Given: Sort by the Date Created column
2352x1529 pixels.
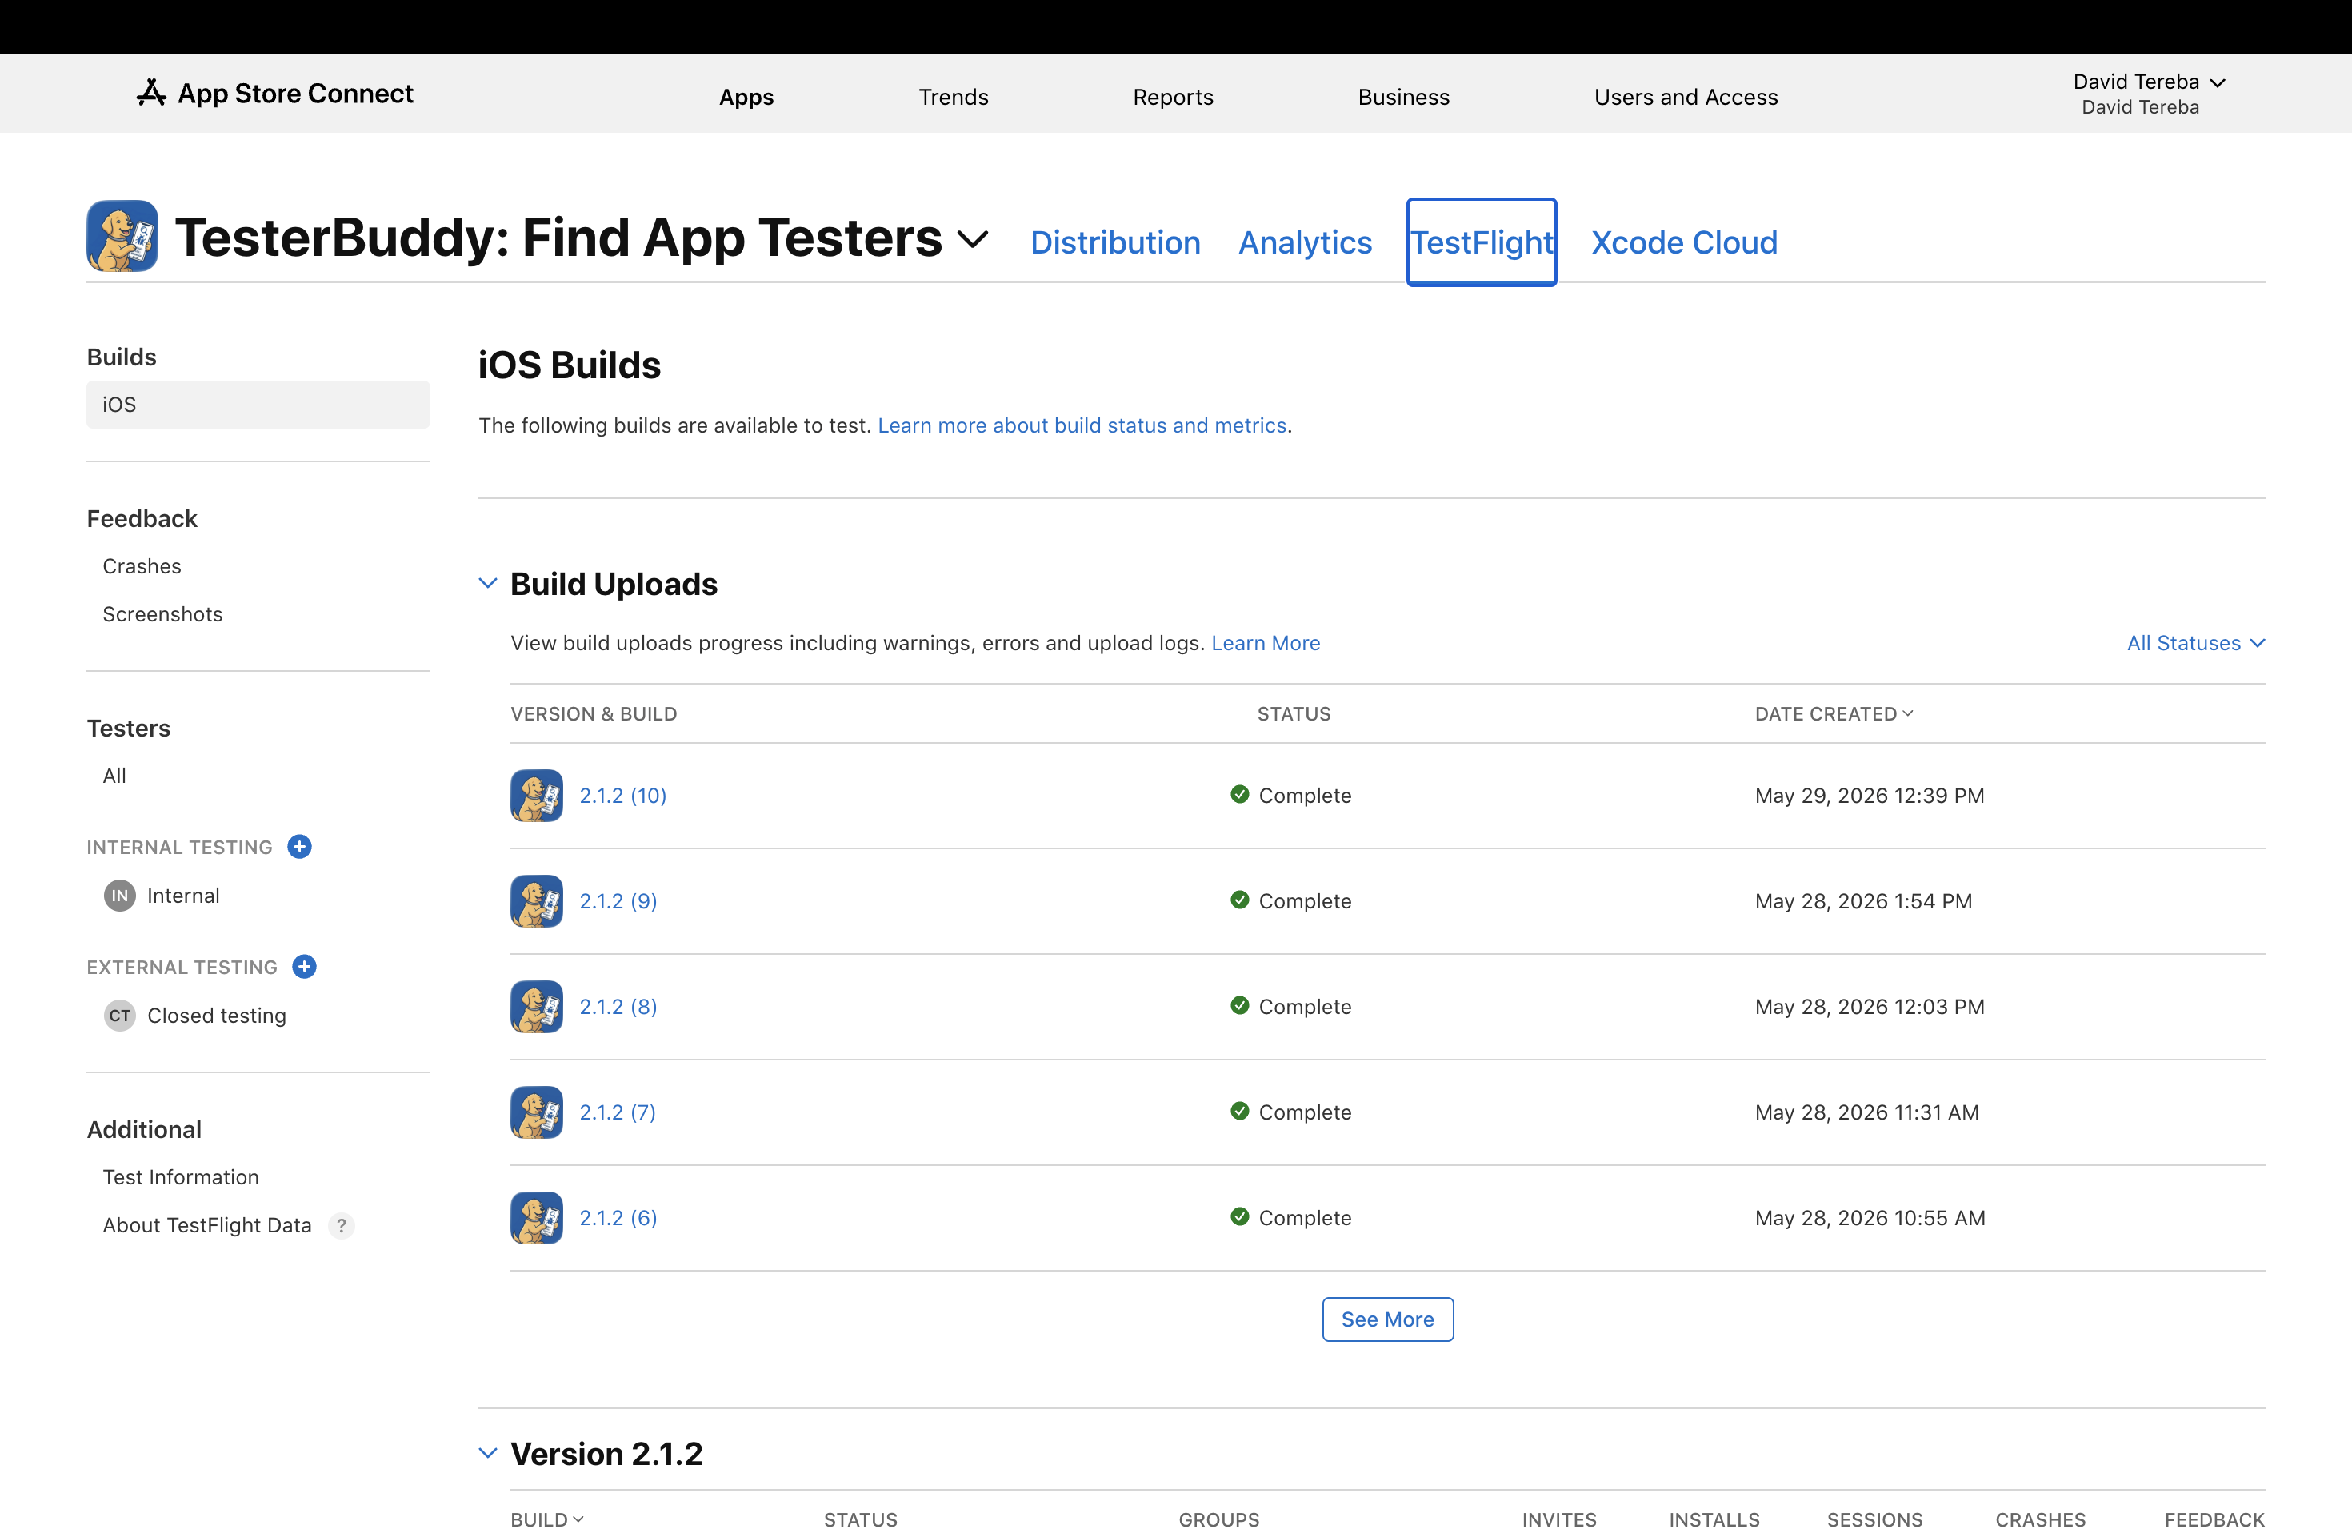Looking at the screenshot, I should [x=1834, y=713].
